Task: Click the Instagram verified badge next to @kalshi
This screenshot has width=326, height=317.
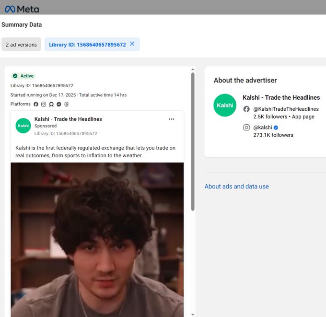Action: [x=276, y=128]
